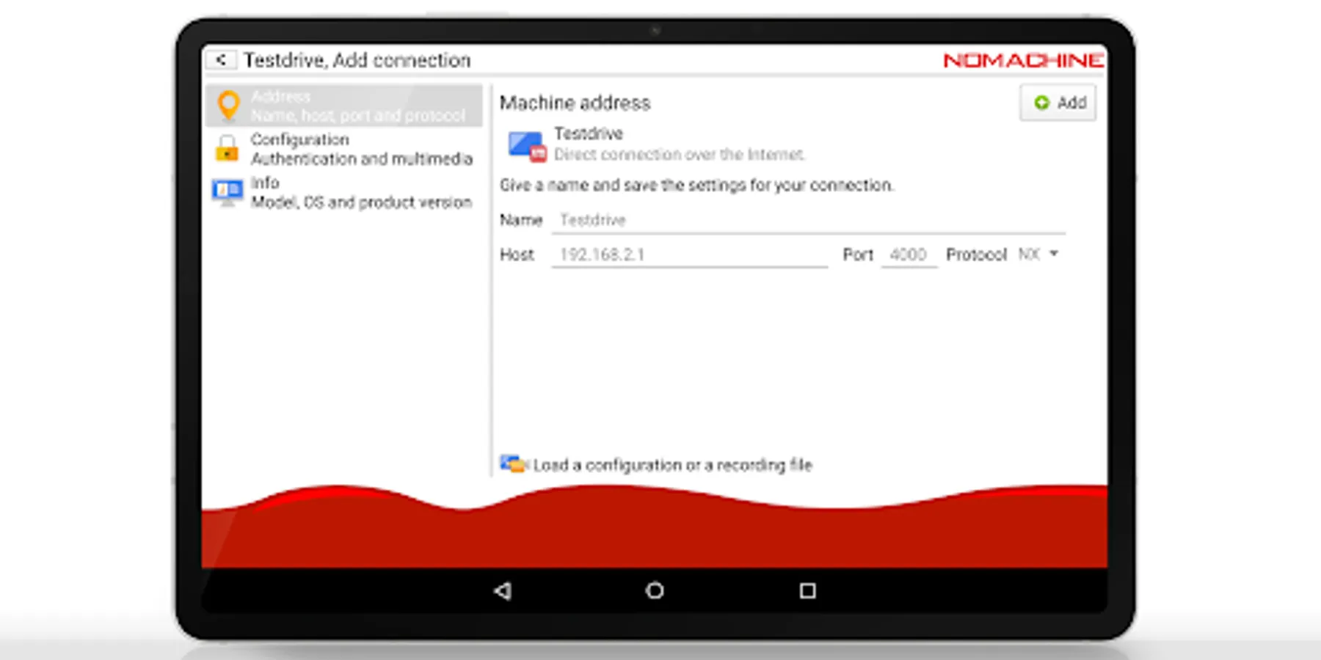
Task: Go back using the header back arrow
Action: coord(221,60)
